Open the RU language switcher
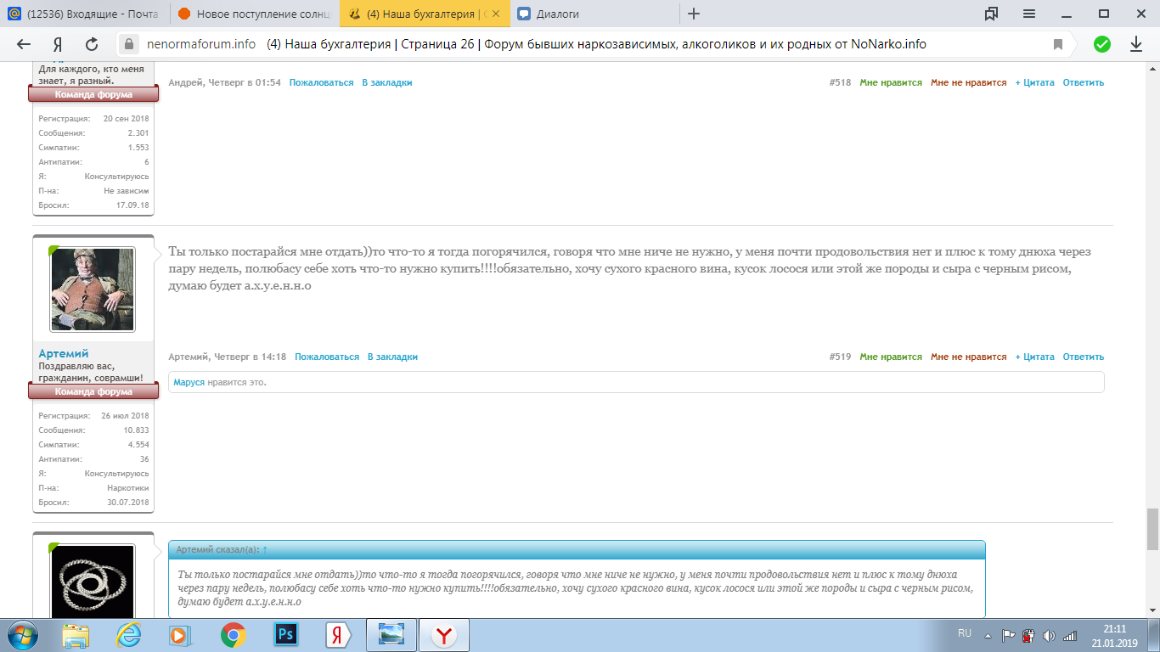 tap(965, 633)
